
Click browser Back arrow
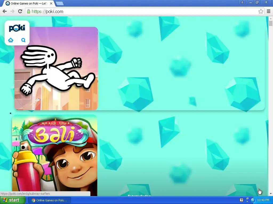(x=5, y=11)
